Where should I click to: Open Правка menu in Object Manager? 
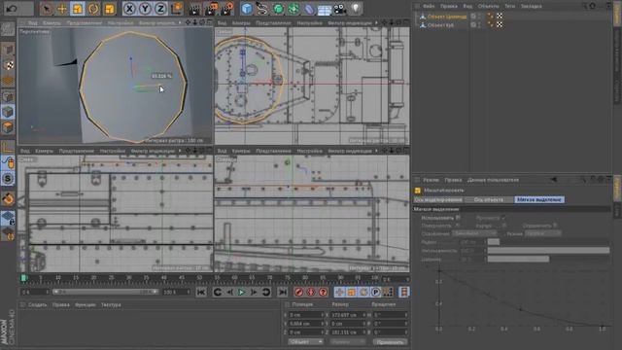(x=449, y=7)
